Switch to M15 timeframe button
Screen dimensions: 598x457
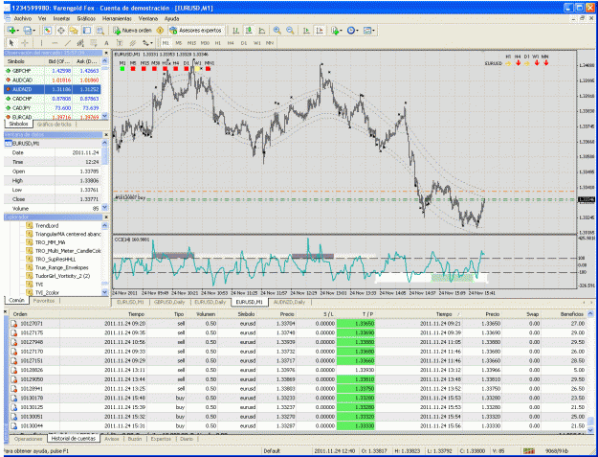pos(191,43)
